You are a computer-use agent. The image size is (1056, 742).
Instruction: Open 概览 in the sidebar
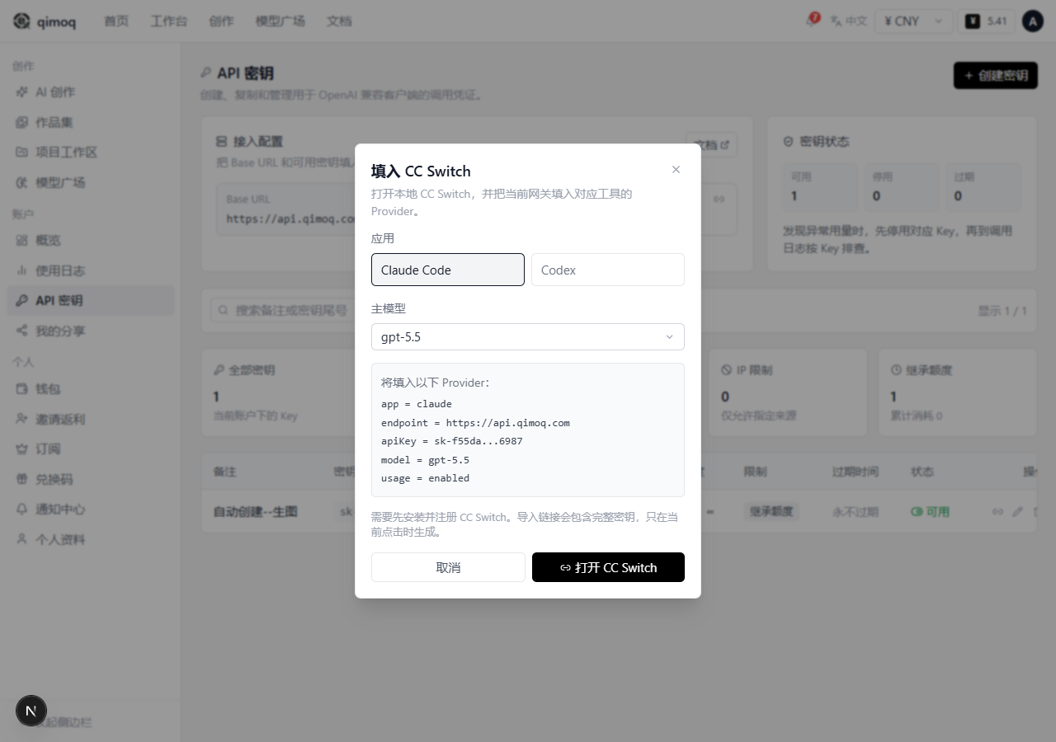91,241
